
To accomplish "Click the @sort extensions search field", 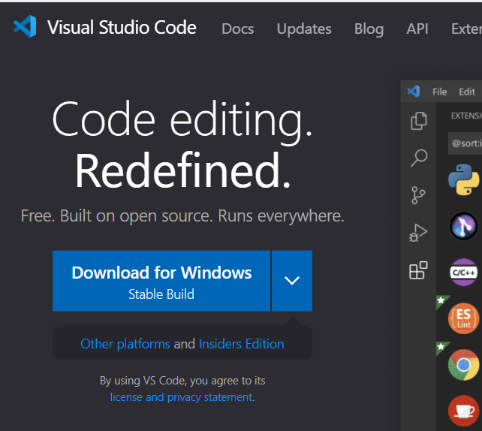I will 465,143.
